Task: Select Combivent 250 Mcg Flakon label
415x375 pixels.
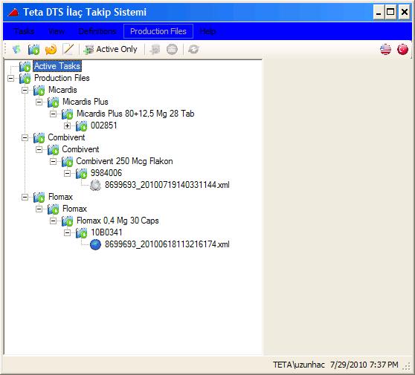Action: point(124,161)
